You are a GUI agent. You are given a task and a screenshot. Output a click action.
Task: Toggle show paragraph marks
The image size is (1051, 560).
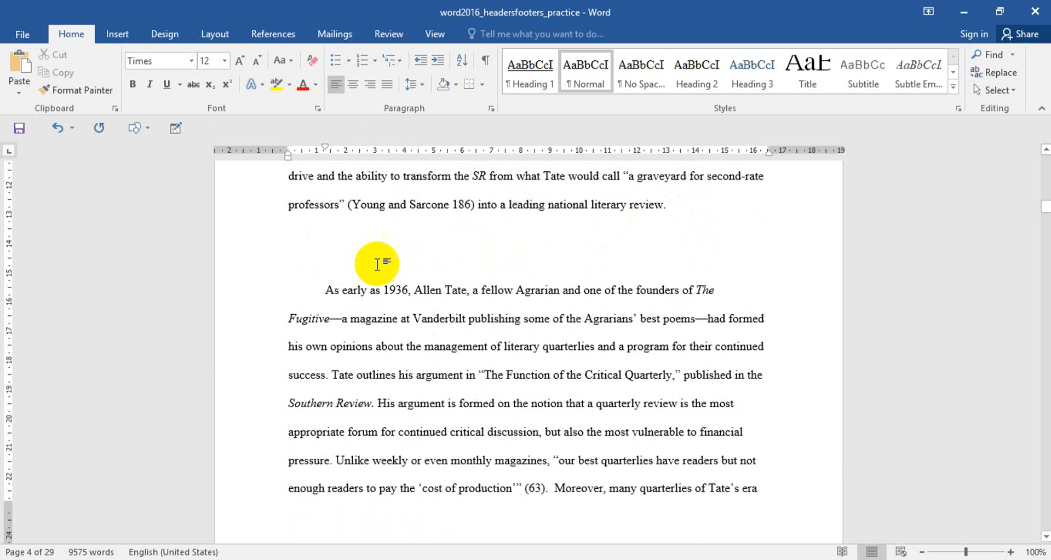point(485,61)
